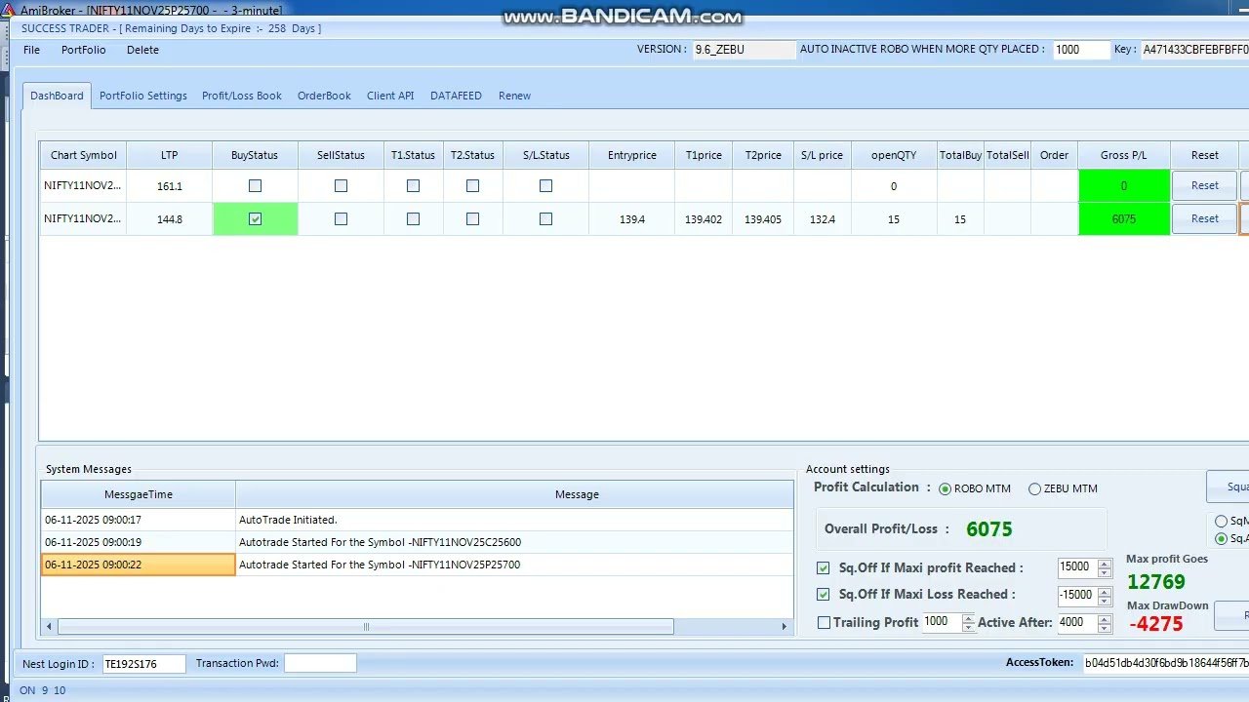Screen dimensions: 1249x702
Task: Open the Profit/Loss Book tab
Action: (241, 95)
